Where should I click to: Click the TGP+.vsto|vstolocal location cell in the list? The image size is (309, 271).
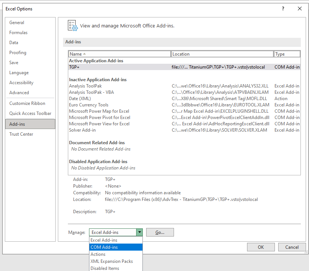[x=218, y=67]
